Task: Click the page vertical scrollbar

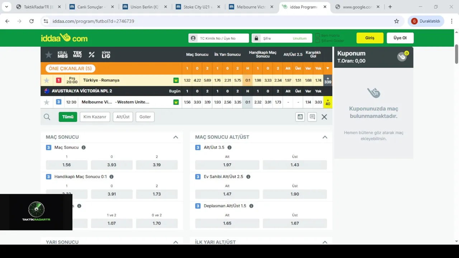Action: tap(456, 54)
